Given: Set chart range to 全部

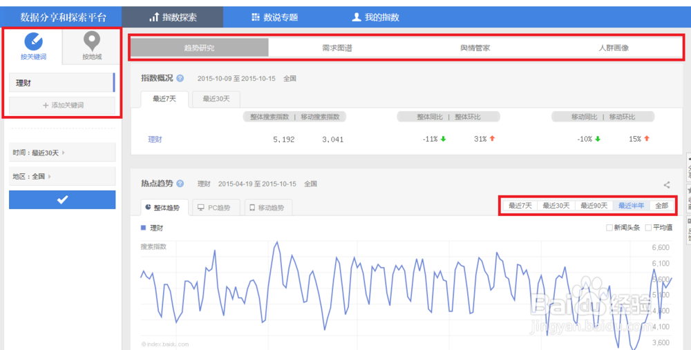Looking at the screenshot, I should click(x=662, y=206).
